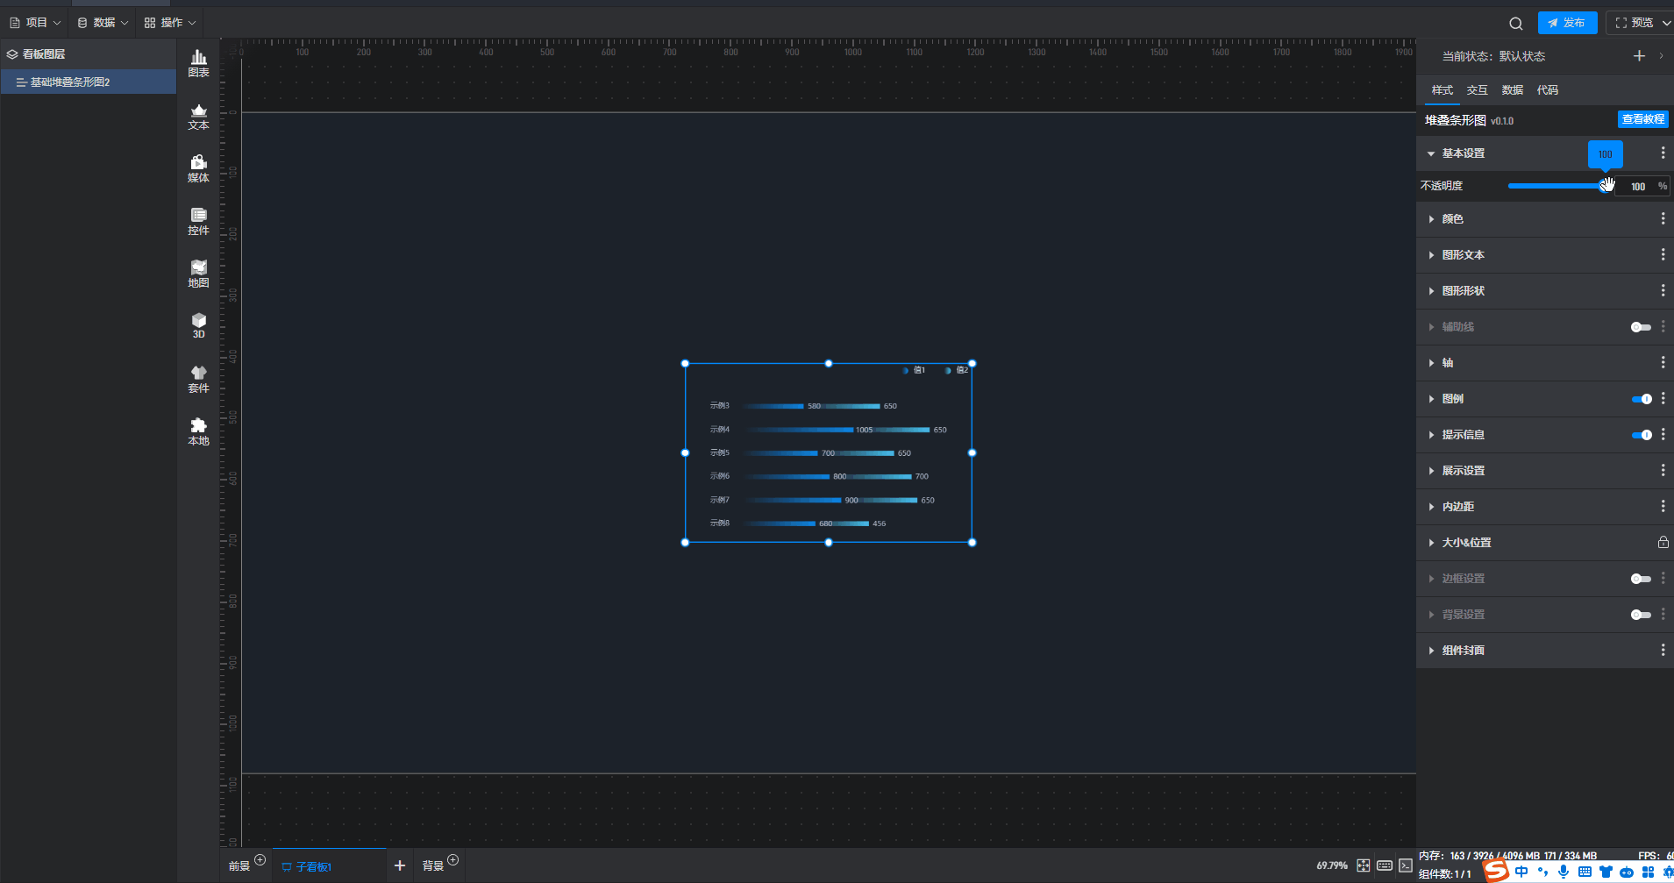Toggle 辅助线 switch on

coord(1641,327)
